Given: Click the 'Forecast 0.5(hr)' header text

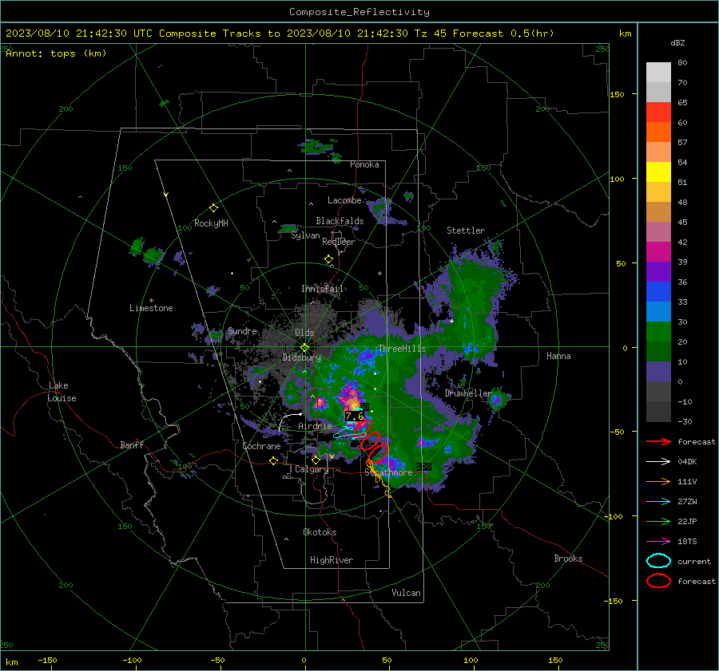Looking at the screenshot, I should coord(503,34).
